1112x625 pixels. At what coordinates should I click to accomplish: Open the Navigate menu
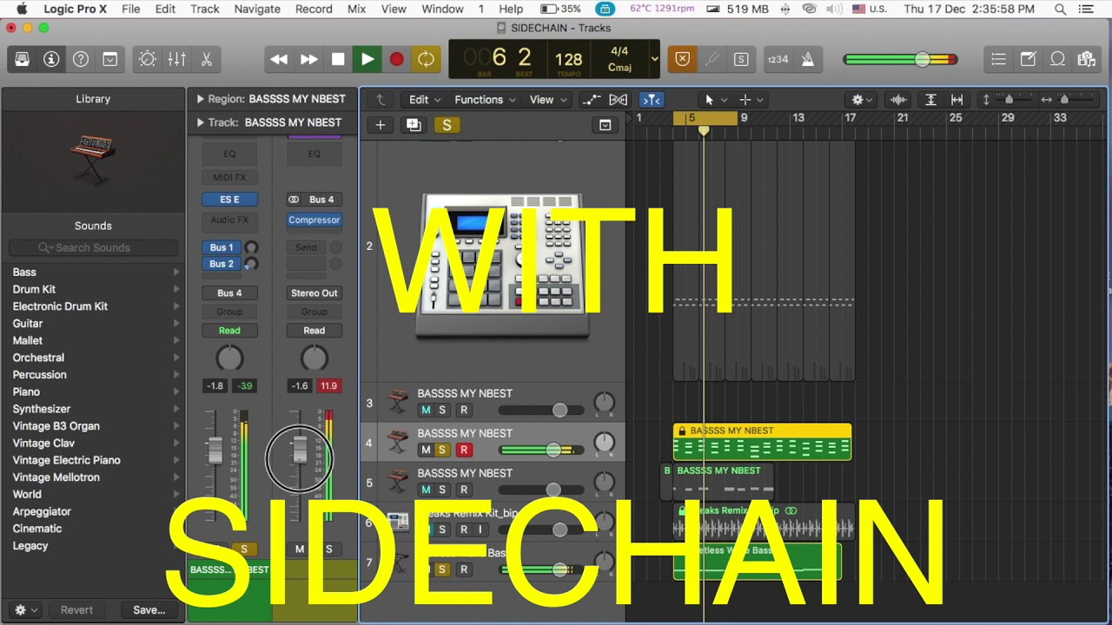click(x=257, y=9)
